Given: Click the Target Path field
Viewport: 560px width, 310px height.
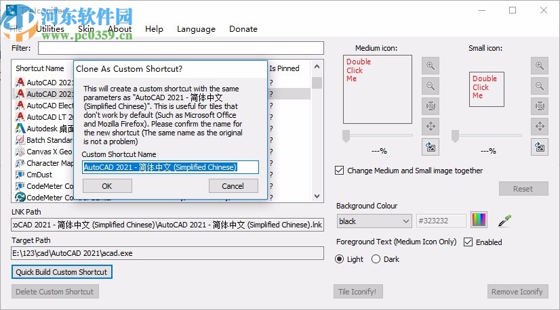Looking at the screenshot, I should 167,253.
